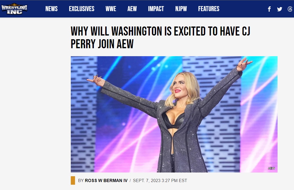
Task: Select AEW in the navigation bar
Action: coord(132,9)
